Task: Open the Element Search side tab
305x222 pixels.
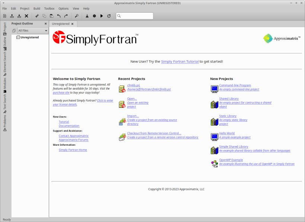Action: pyautogui.click(x=5, y=64)
